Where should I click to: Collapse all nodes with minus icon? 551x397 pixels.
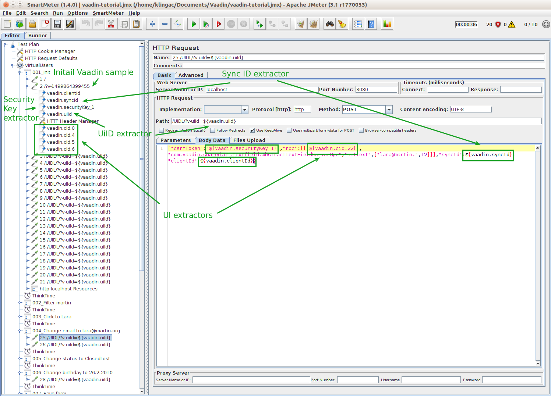(x=165, y=24)
